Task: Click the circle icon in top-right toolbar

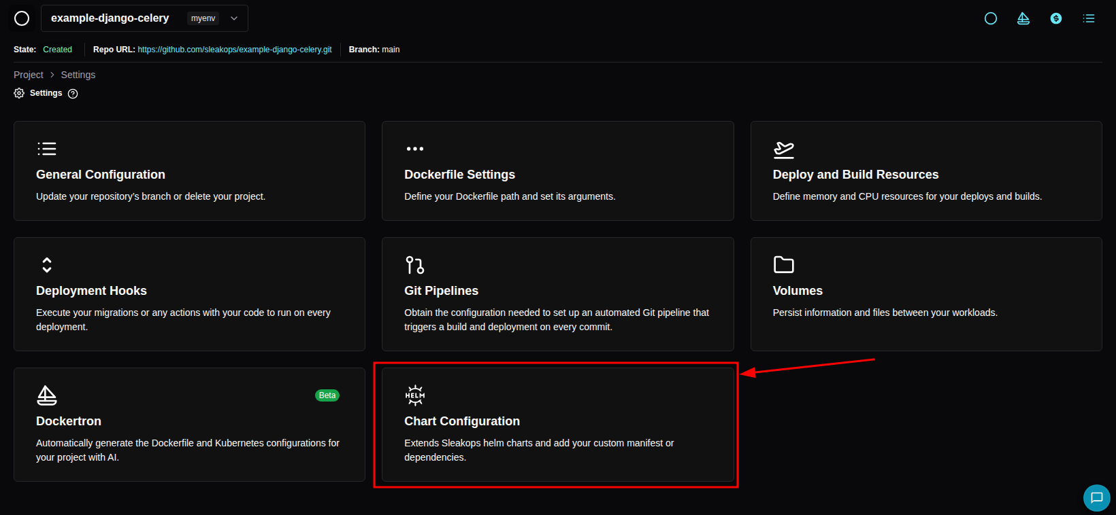Action: [x=991, y=18]
